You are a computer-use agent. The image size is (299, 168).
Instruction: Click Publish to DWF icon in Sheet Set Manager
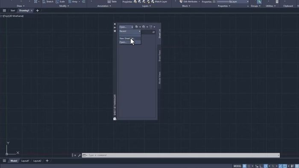pyautogui.click(x=137, y=27)
